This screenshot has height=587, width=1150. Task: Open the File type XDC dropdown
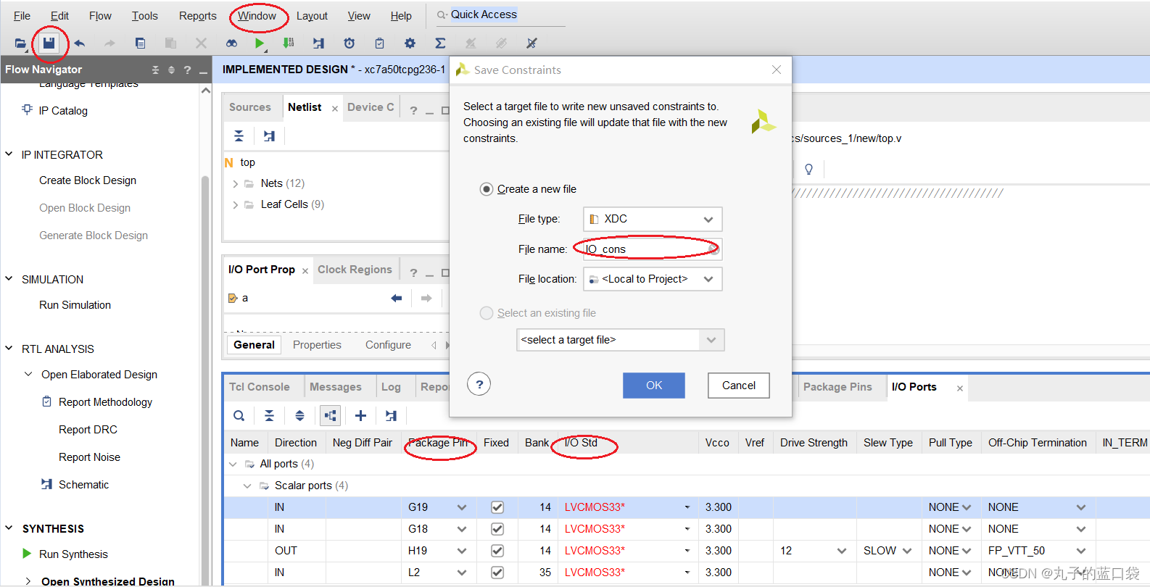pyautogui.click(x=653, y=219)
